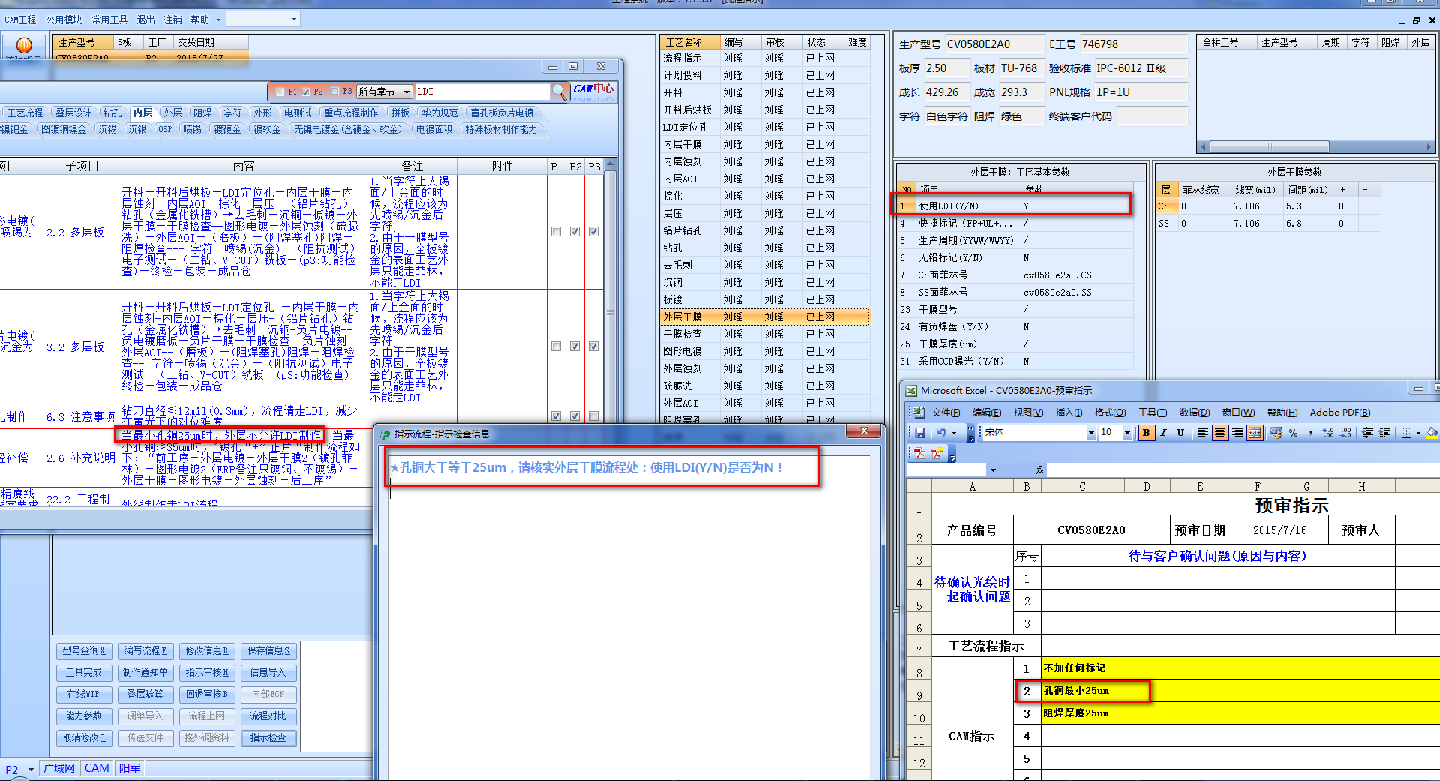Click Align Left icon in Excel
Image resolution: width=1440 pixels, height=781 pixels.
click(x=1202, y=433)
